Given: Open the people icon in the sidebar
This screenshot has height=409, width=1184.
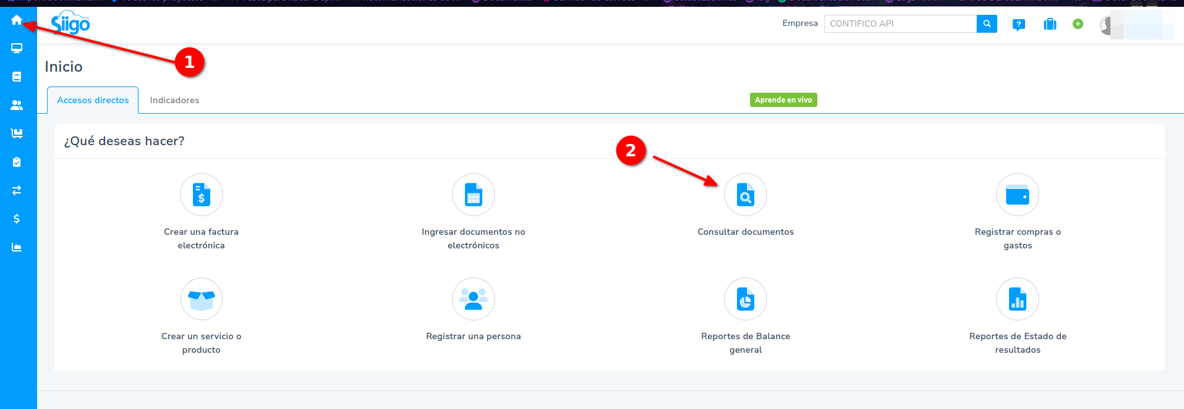Looking at the screenshot, I should pyautogui.click(x=17, y=105).
